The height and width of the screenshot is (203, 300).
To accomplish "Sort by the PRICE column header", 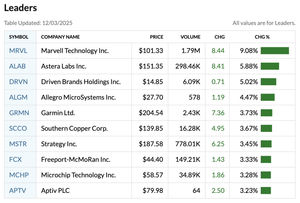I will tap(157, 37).
